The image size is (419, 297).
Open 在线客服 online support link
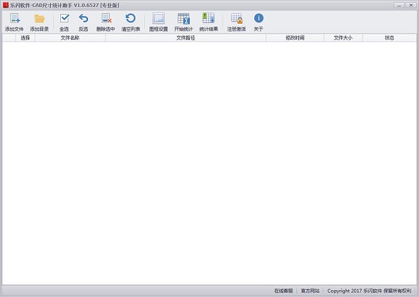coord(284,291)
